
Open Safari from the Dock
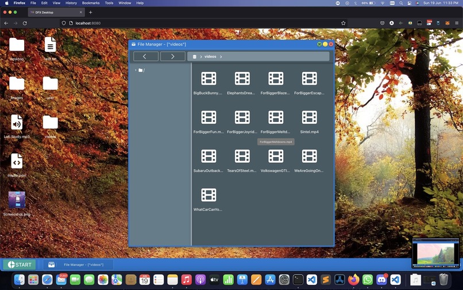coord(47,280)
